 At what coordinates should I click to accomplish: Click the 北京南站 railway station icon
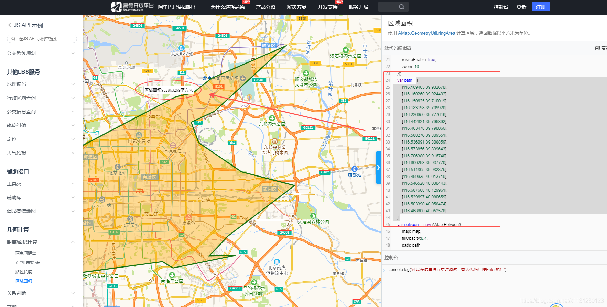[130, 219]
